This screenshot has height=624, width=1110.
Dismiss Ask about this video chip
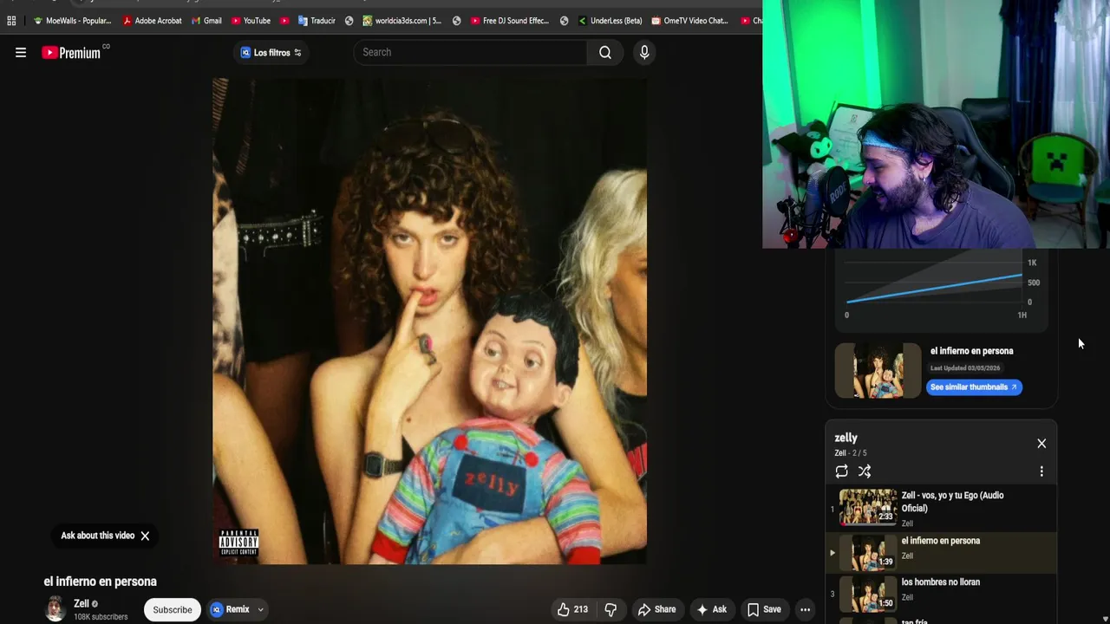145,536
